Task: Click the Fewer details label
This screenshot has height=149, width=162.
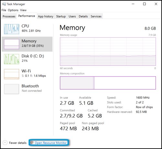Action: (18, 143)
